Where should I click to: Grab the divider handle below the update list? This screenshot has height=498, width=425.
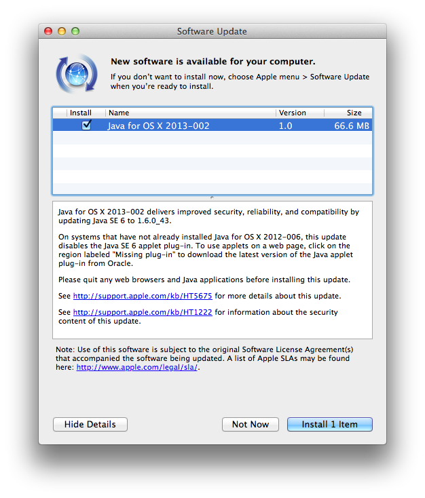coord(212,197)
